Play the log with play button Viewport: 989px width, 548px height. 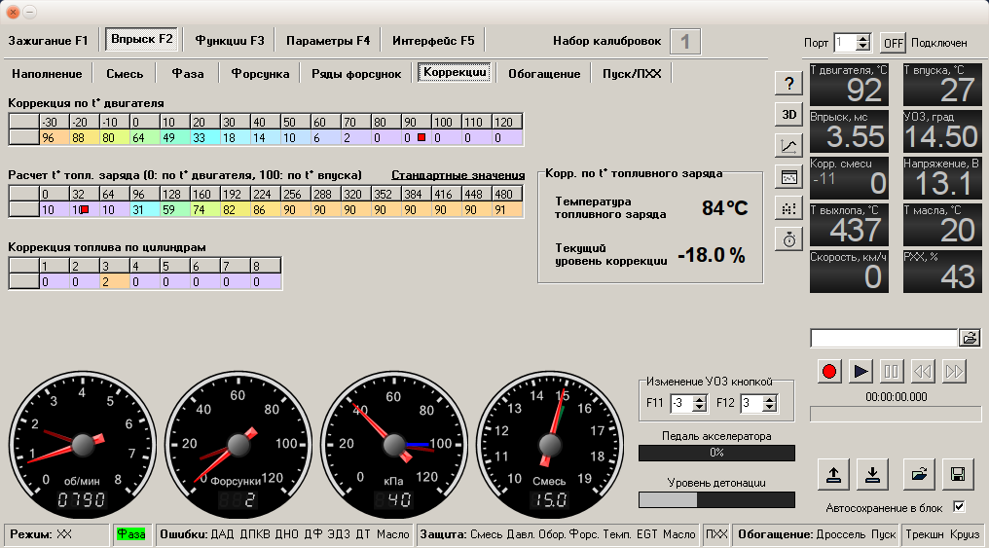coord(861,372)
